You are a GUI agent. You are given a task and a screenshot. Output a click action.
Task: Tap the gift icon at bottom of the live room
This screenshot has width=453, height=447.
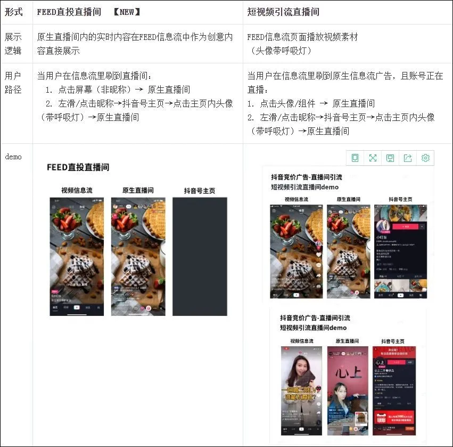tap(356, 292)
